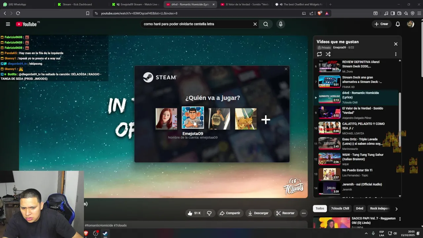Viewport: 423px width, 238px height.
Task: Open Brave Rewards triangle icon
Action: tap(327, 13)
